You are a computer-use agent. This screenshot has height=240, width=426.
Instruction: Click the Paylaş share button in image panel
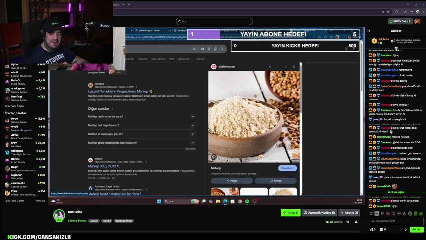[232, 181]
